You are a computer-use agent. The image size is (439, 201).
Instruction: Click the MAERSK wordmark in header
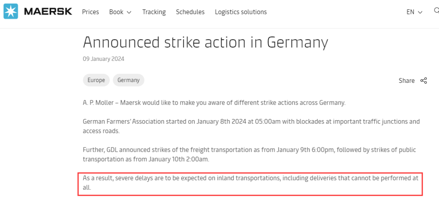pos(48,12)
